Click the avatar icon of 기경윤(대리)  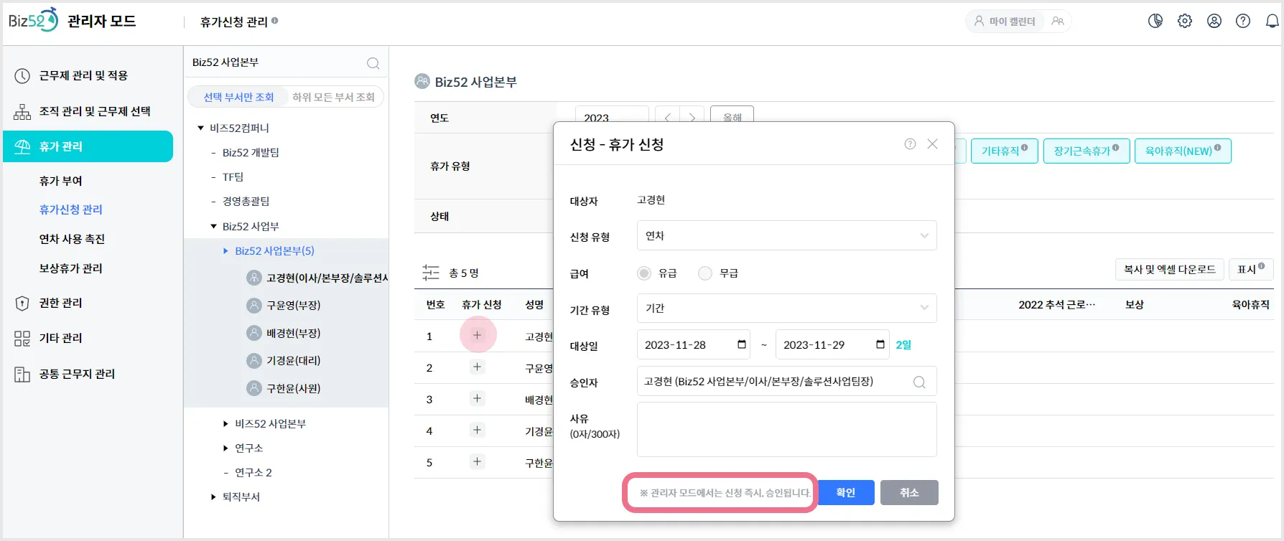pos(254,361)
